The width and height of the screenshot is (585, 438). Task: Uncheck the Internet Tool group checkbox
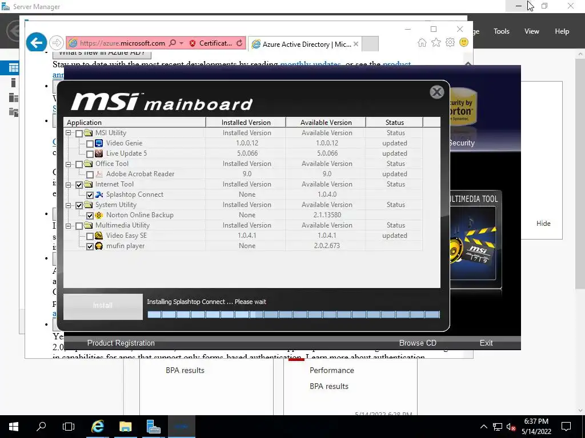point(79,185)
